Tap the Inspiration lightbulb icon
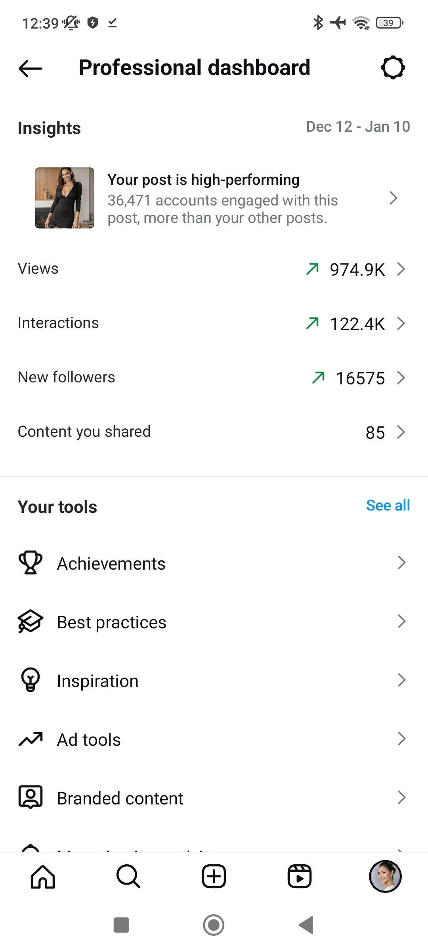The width and height of the screenshot is (428, 952). click(x=31, y=680)
